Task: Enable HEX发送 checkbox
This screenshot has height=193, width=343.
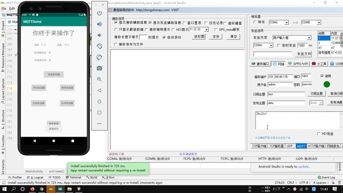Action: tap(319, 134)
